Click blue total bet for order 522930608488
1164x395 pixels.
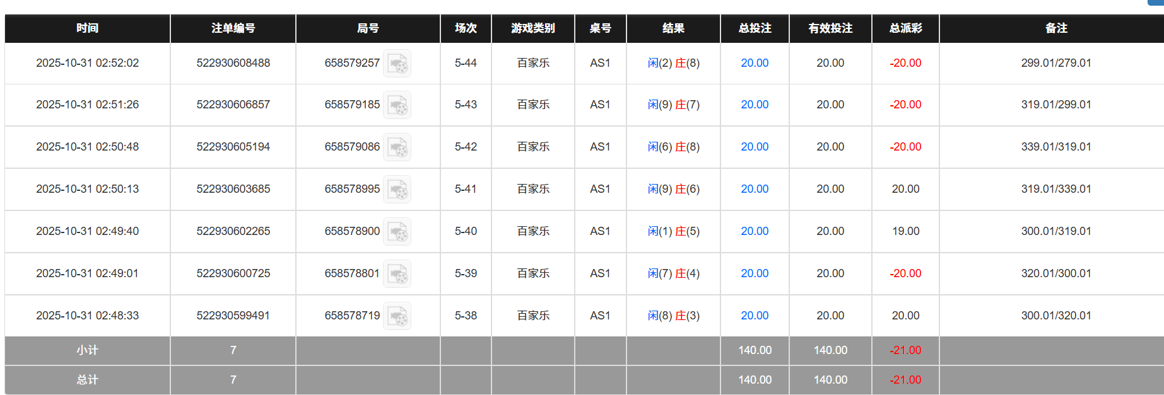coord(755,63)
